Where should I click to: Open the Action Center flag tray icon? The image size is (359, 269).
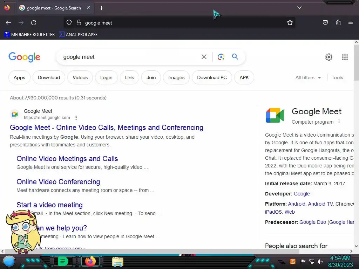(x=303, y=261)
